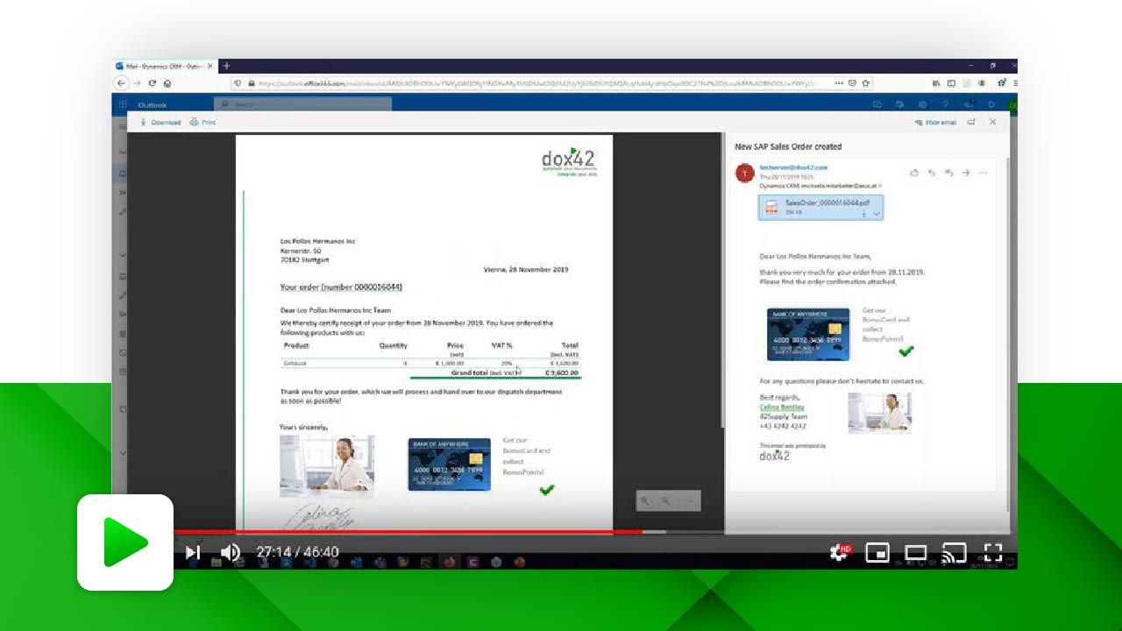Close the attachment preview with X

(992, 122)
